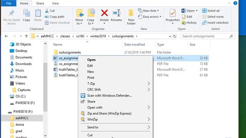The width and height of the screenshot is (246, 138).
Task: Sort files by the Name column header
Action: coord(58,44)
